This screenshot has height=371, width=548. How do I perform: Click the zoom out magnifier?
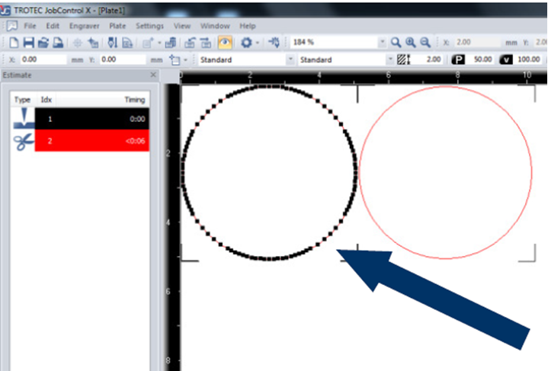coord(425,43)
